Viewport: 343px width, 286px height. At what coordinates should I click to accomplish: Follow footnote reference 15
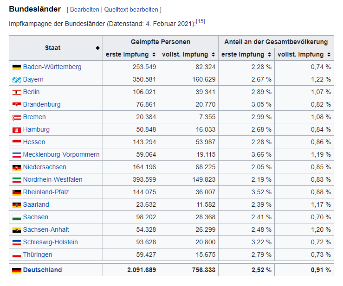click(x=201, y=21)
